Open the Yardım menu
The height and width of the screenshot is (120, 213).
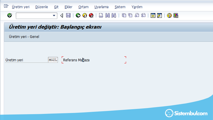137,7
